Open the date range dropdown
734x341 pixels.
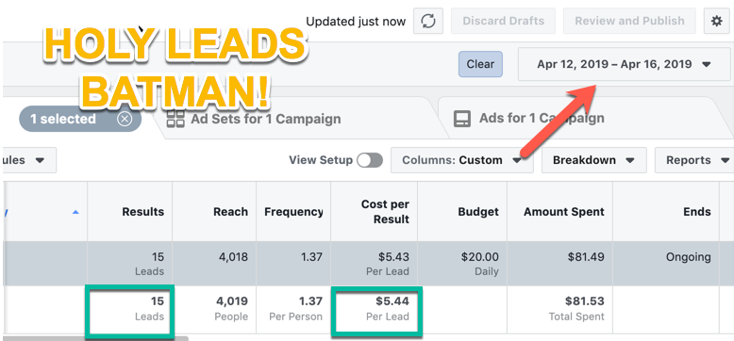pyautogui.click(x=624, y=64)
